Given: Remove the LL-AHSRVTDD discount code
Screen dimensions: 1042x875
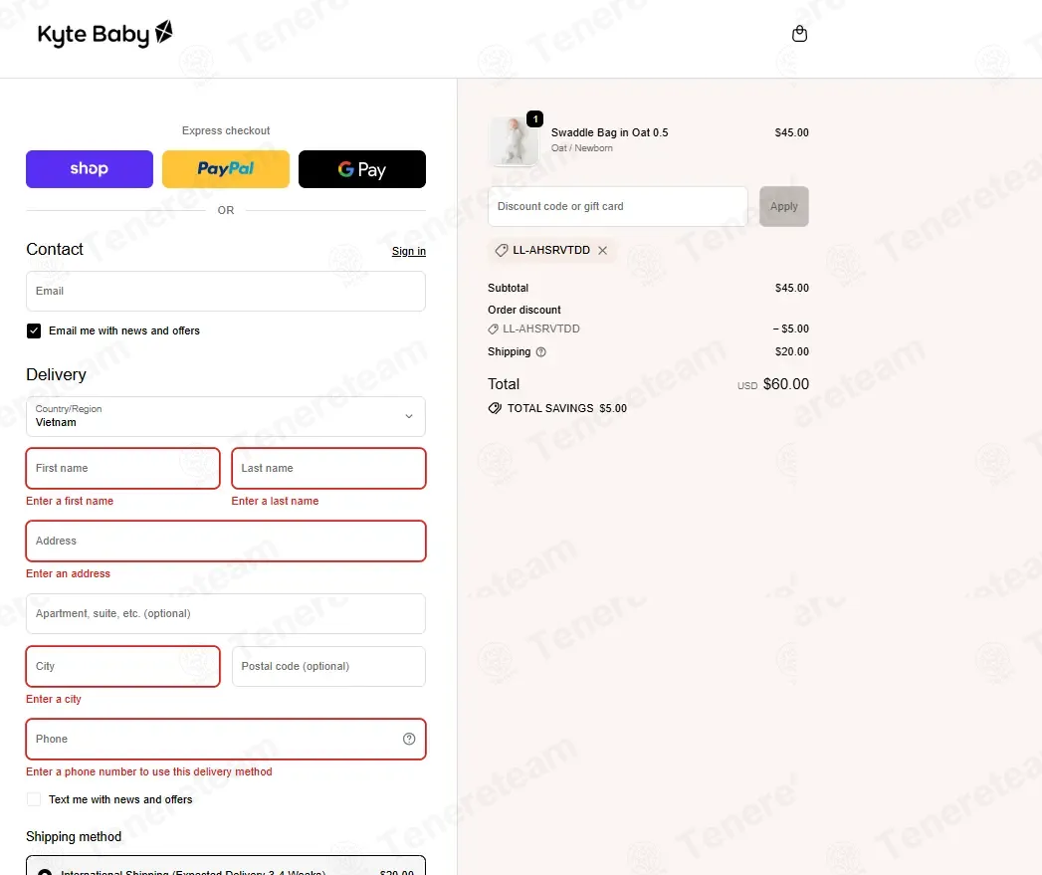Looking at the screenshot, I should pyautogui.click(x=603, y=250).
